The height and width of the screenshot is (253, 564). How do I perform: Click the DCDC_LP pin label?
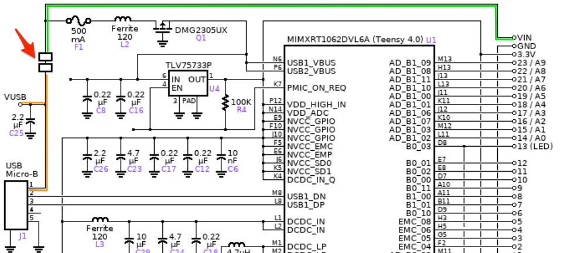point(306,247)
